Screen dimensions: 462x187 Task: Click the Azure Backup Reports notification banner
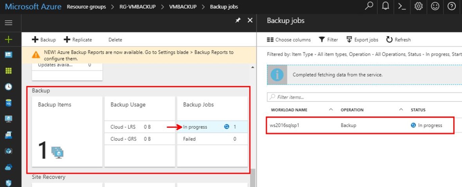[x=138, y=55]
